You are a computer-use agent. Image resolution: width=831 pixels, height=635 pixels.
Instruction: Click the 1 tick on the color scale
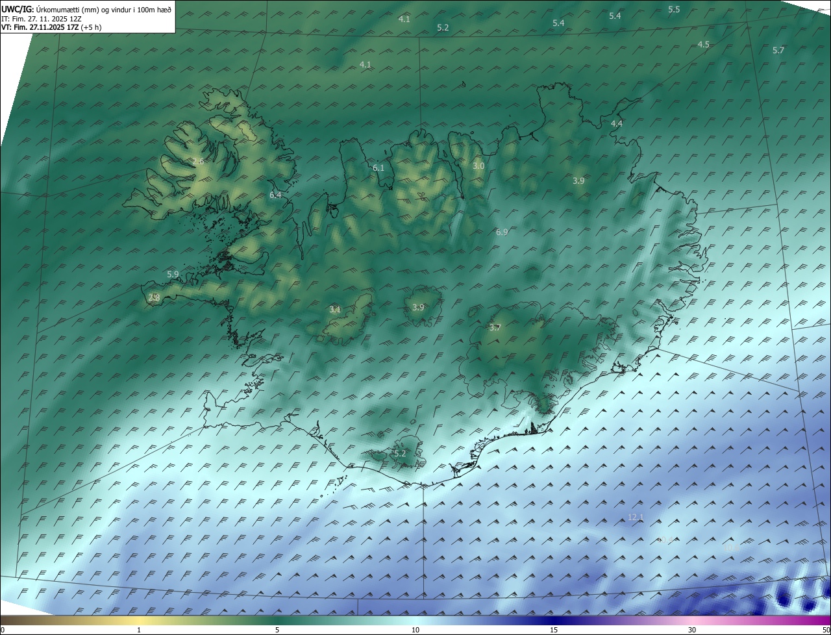pyautogui.click(x=139, y=630)
